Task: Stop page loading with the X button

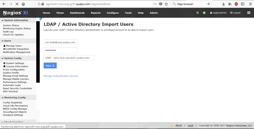Action: point(16,4)
